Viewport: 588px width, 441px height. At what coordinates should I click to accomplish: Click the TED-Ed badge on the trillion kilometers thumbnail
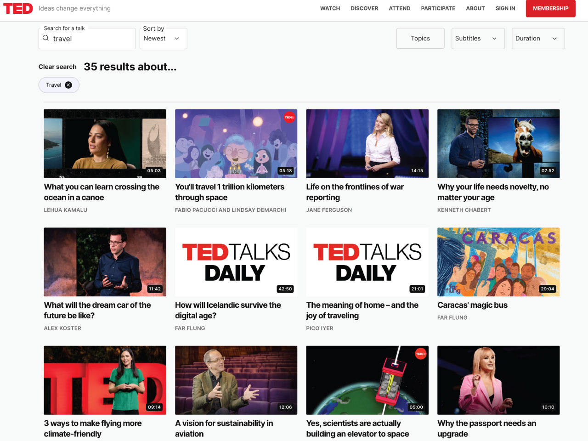click(289, 117)
